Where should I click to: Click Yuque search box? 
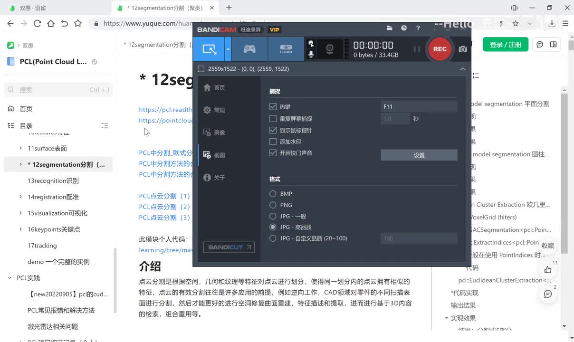pyautogui.click(x=58, y=90)
